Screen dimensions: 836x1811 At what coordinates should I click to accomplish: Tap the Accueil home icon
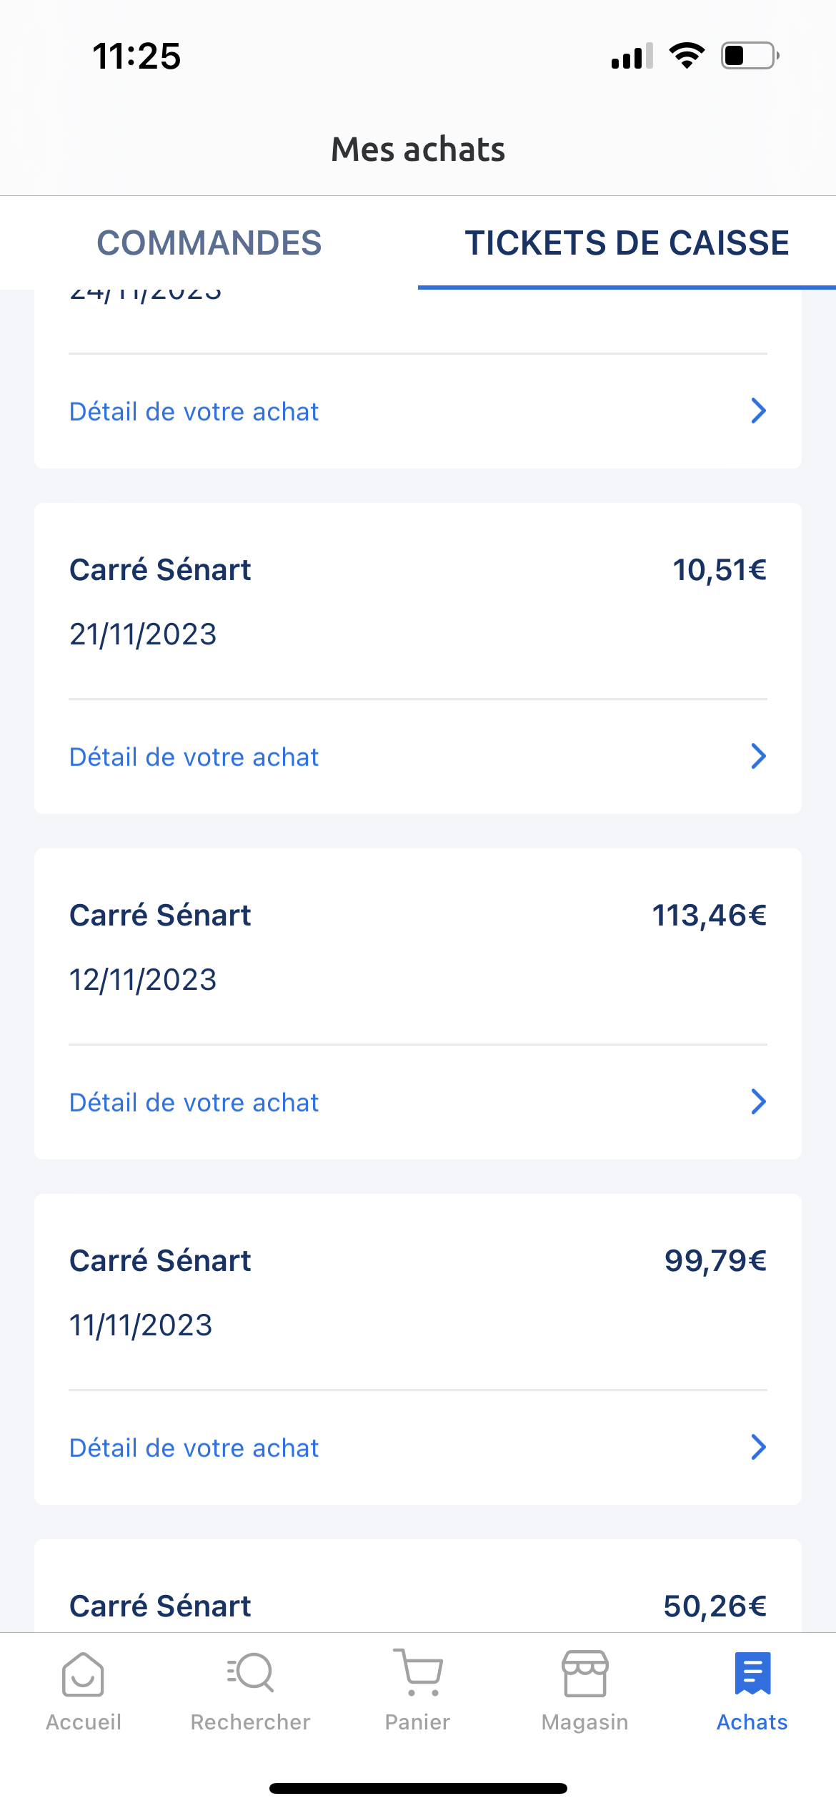pos(83,1674)
